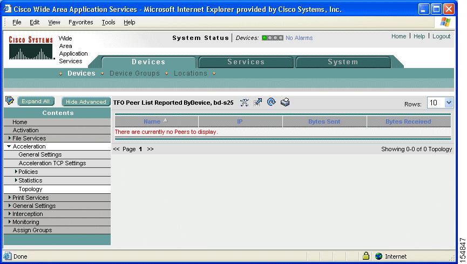Switch to the System tab
Screen dimensions: 467x264
point(343,62)
